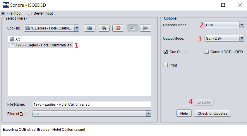Select the Server Input radio button
Viewport: 247px width, 136px height.
pyautogui.click(x=30, y=13)
